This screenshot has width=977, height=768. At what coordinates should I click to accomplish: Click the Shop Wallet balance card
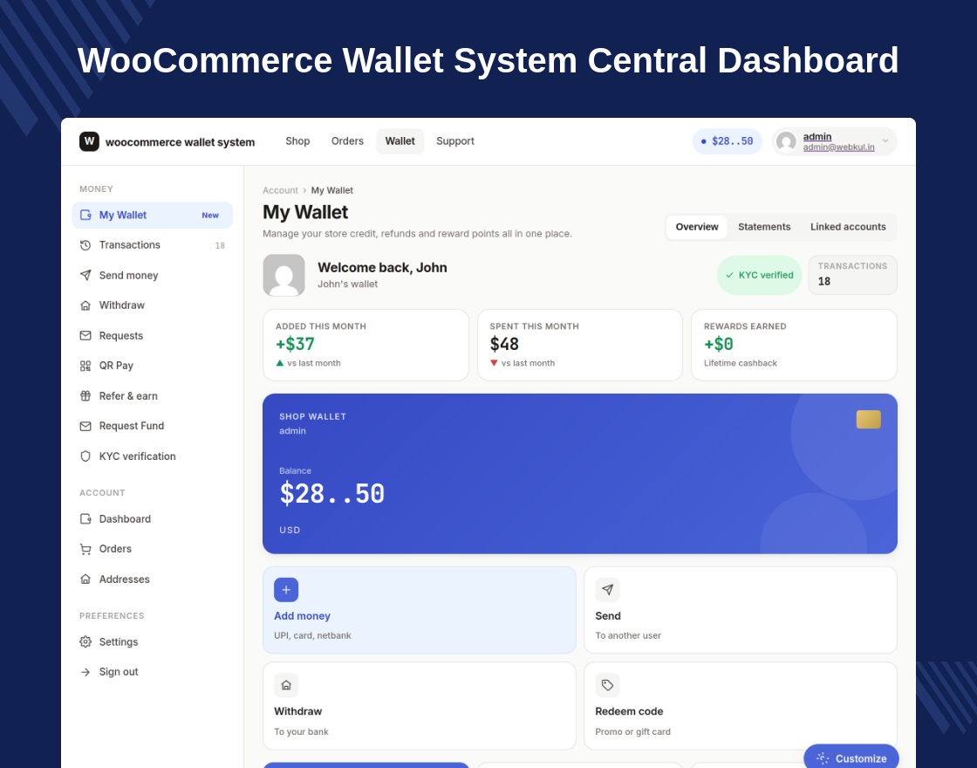[579, 474]
